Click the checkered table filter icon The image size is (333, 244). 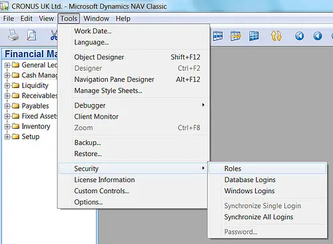coord(218,36)
